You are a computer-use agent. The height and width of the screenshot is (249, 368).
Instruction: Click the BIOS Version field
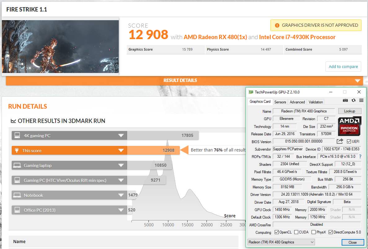(x=304, y=141)
